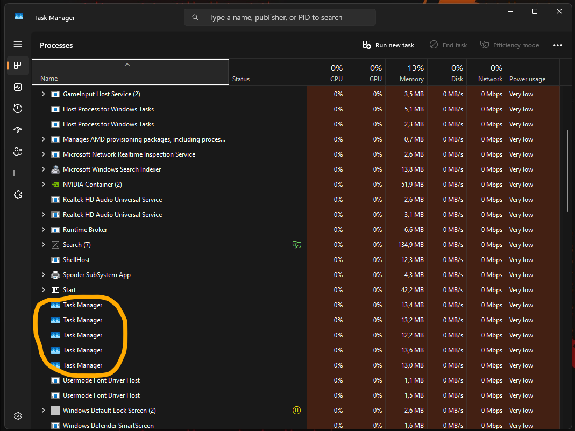Open the Details page icon
This screenshot has height=431, width=575.
tap(18, 173)
